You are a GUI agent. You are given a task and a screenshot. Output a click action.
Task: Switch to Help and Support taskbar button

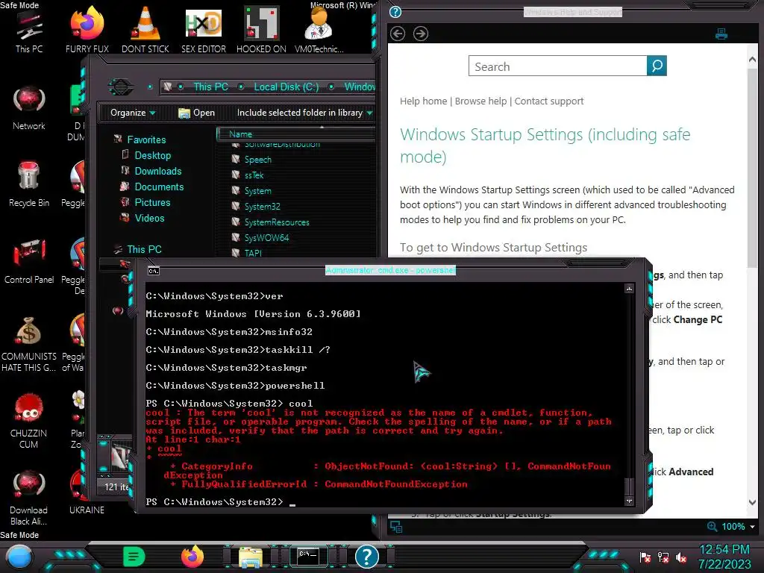(x=367, y=557)
